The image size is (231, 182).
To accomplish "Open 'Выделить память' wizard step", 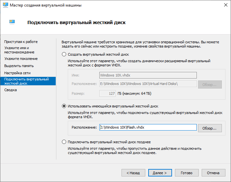I will click(x=19, y=66).
